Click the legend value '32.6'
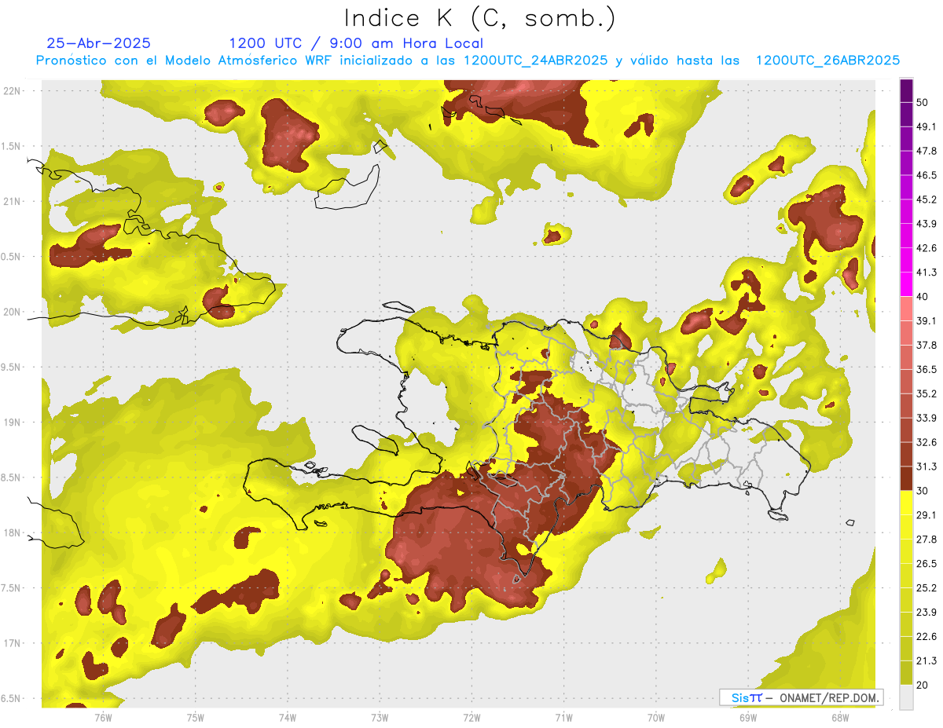Image resolution: width=943 pixels, height=728 pixels. point(926,442)
